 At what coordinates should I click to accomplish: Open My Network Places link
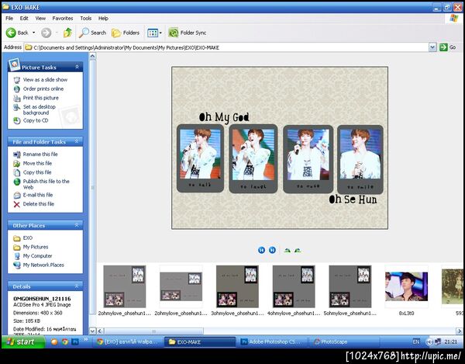(39, 265)
